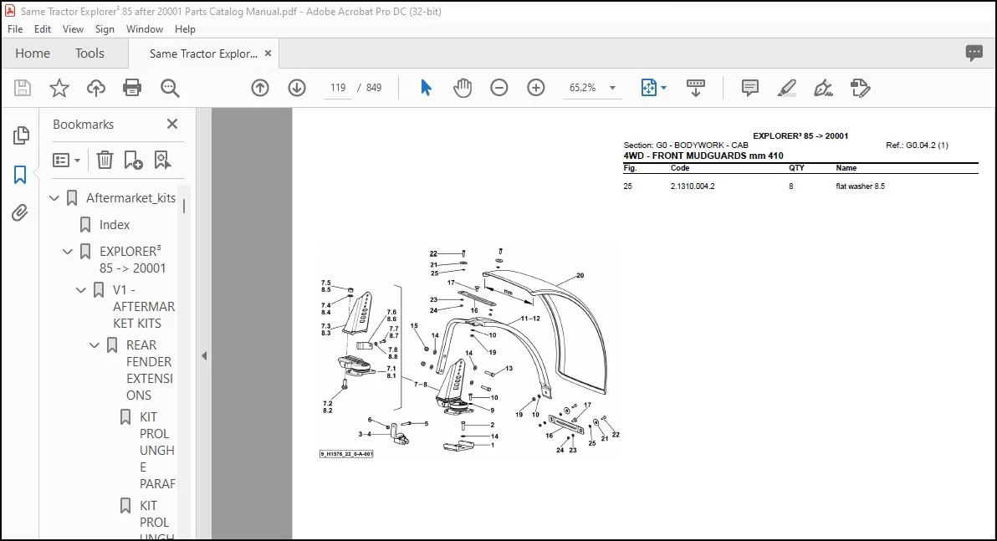The width and height of the screenshot is (997, 541).
Task: Select the arrow selection tool
Action: (426, 88)
